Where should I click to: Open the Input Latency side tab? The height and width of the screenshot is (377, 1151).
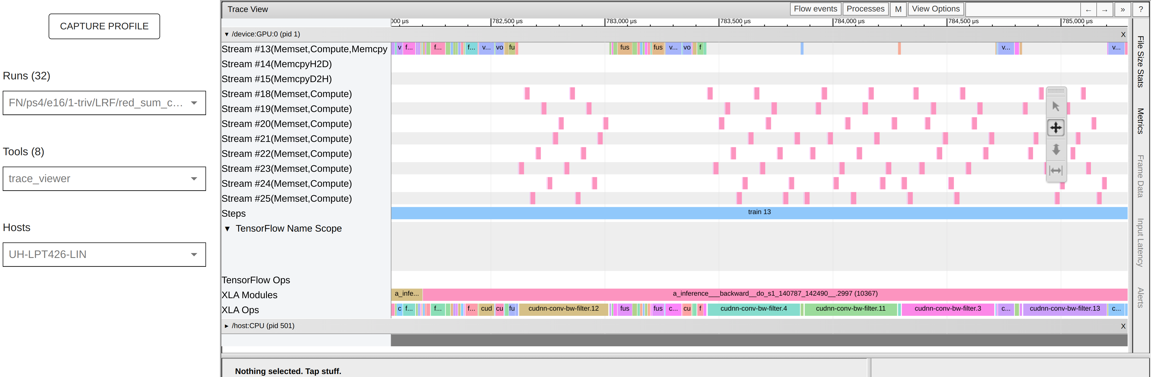click(x=1140, y=242)
